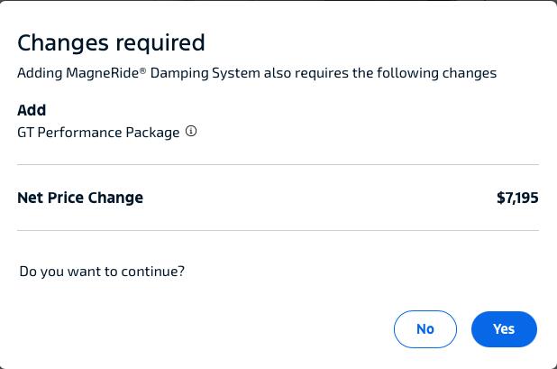The width and height of the screenshot is (557, 369).
Task: Click the Damping System text
Action: pos(205,73)
